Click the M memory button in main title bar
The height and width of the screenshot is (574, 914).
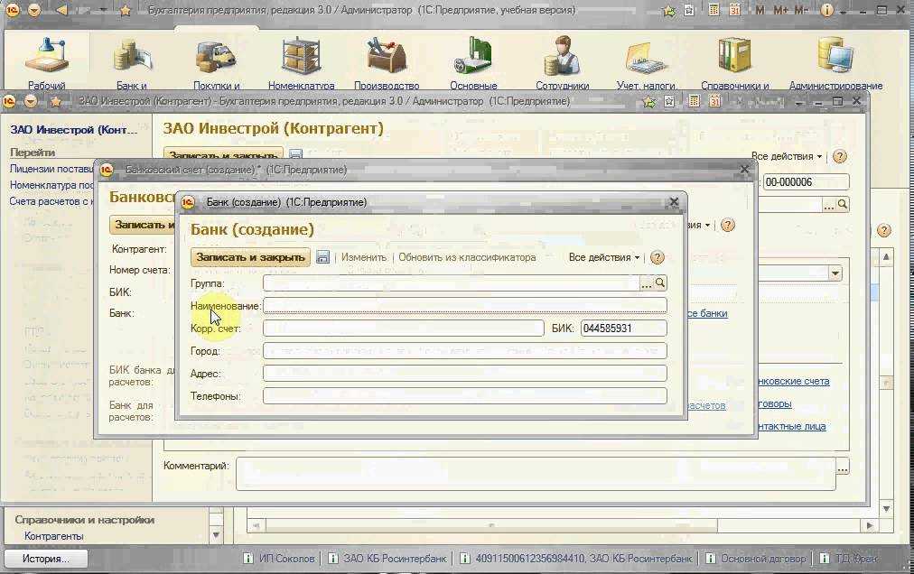[760, 10]
